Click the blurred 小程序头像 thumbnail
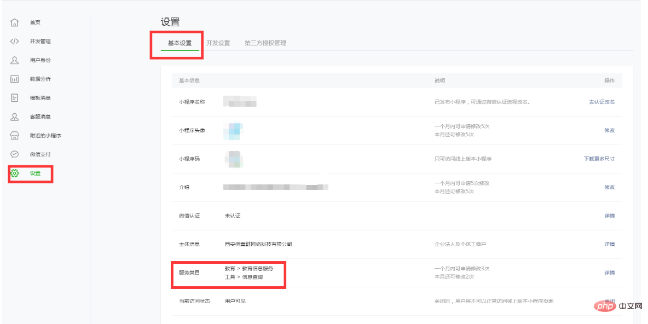 [233, 130]
